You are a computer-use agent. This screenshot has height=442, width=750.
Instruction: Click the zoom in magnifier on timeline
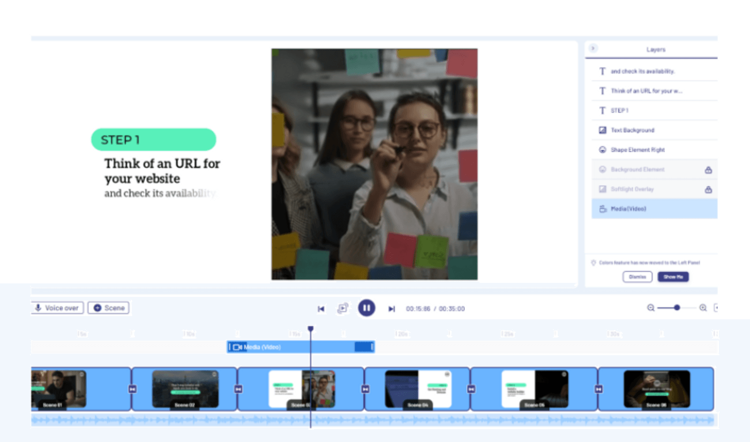coord(703,309)
